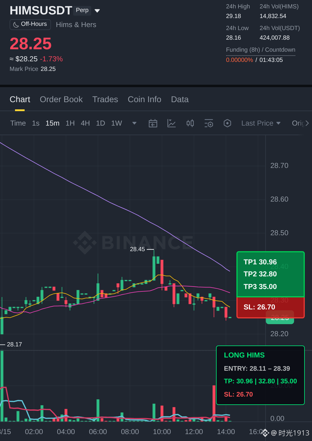Open the Last Price dropdown
This screenshot has height=441, width=312.
[x=261, y=123]
